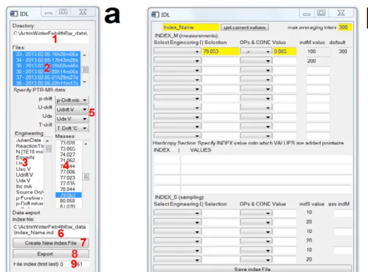Select mass 78.044 in Masses list

[68, 189]
